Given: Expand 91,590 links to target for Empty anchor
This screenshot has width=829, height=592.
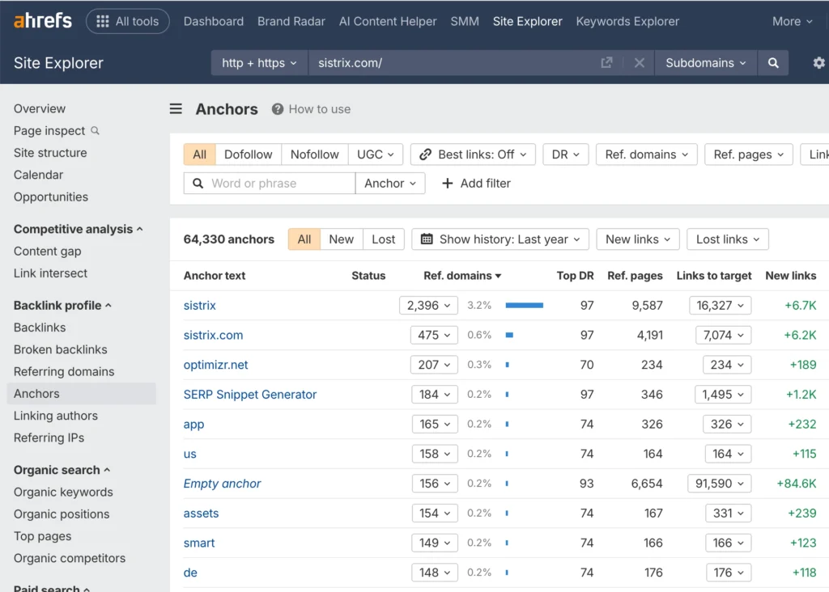Looking at the screenshot, I should [x=719, y=483].
